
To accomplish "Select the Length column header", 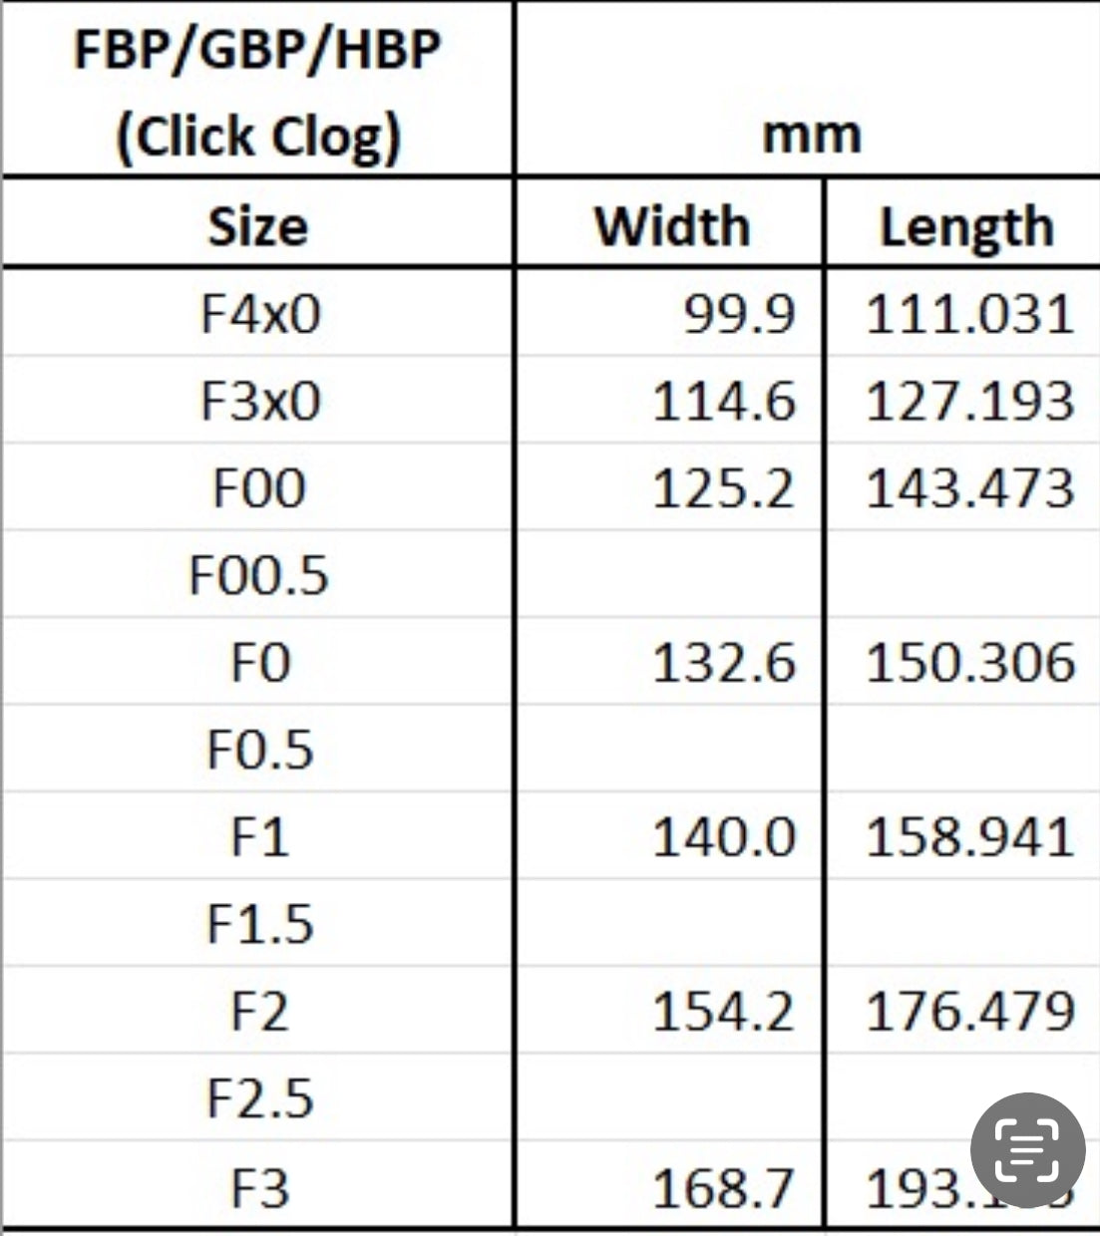I will (x=963, y=223).
